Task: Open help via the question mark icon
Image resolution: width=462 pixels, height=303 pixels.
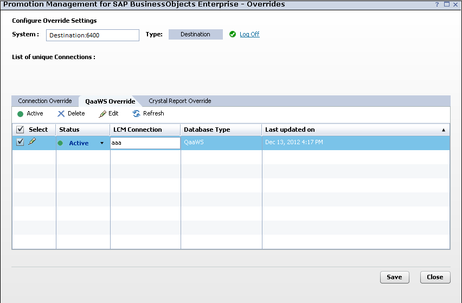Action: (x=437, y=4)
